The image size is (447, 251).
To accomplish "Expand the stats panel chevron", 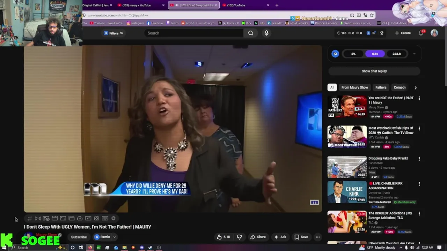I will tap(414, 54).
